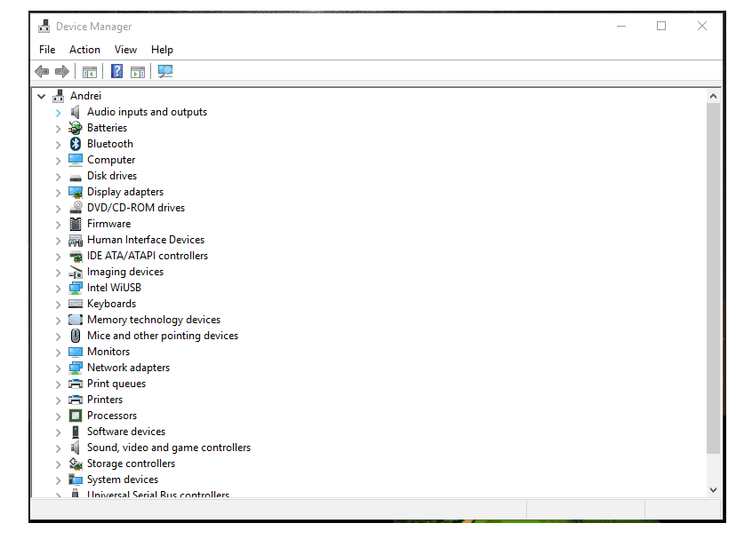
Task: Open the View menu
Action: pyautogui.click(x=125, y=50)
